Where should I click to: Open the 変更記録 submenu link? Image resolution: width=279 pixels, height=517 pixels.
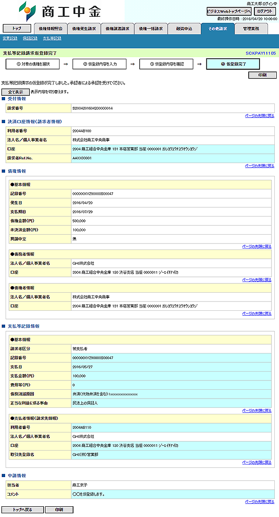(x=10, y=38)
